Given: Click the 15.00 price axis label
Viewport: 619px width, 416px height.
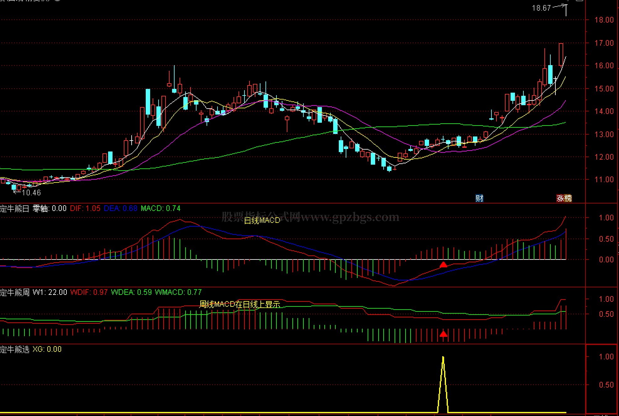Looking at the screenshot, I should tap(604, 89).
